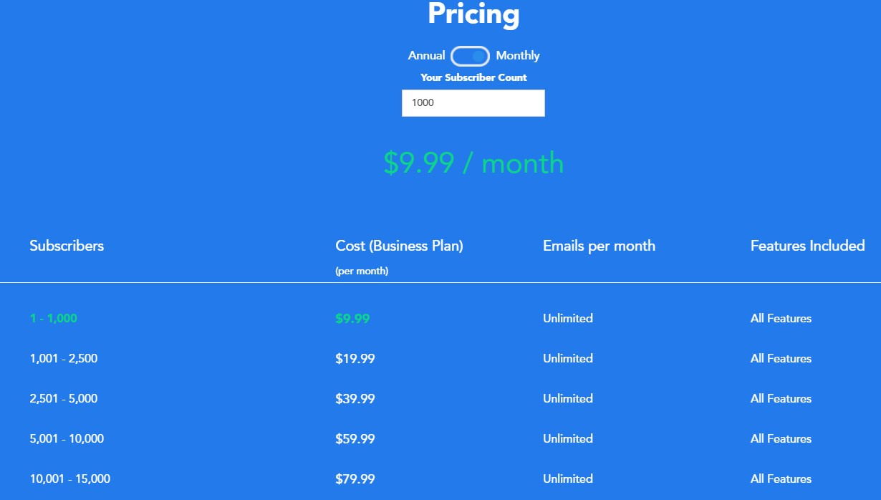
Task: Click the Pricing heading
Action: click(x=473, y=14)
